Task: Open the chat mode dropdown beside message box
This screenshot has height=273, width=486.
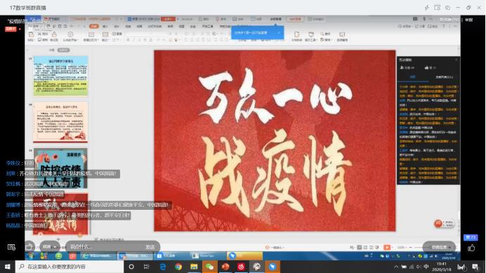Action: 50,247
